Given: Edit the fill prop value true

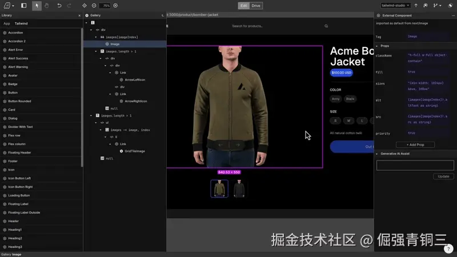Looking at the screenshot, I should coord(428,72).
